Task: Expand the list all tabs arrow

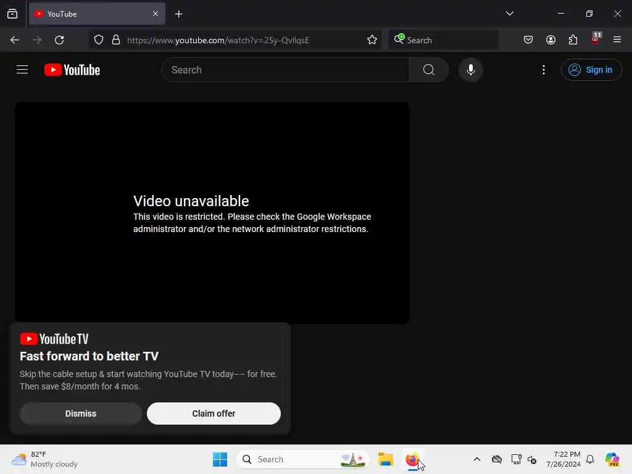Action: (x=509, y=14)
